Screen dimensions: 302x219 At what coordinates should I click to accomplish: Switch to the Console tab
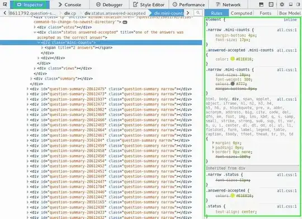[x=70, y=4]
